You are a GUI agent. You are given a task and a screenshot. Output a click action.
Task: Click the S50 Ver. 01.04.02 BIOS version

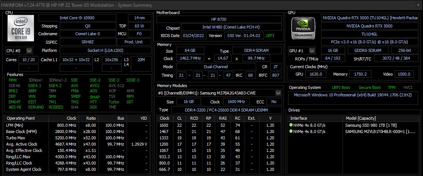[244, 36]
